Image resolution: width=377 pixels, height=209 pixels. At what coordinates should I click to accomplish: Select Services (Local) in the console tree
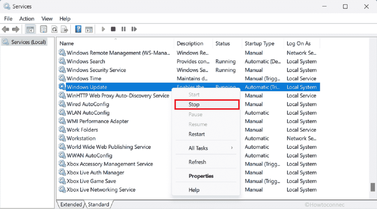(x=28, y=42)
